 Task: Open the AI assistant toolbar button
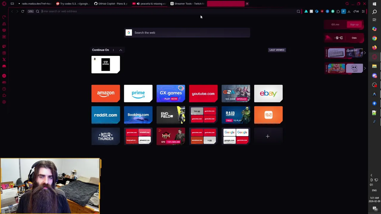click(x=356, y=11)
